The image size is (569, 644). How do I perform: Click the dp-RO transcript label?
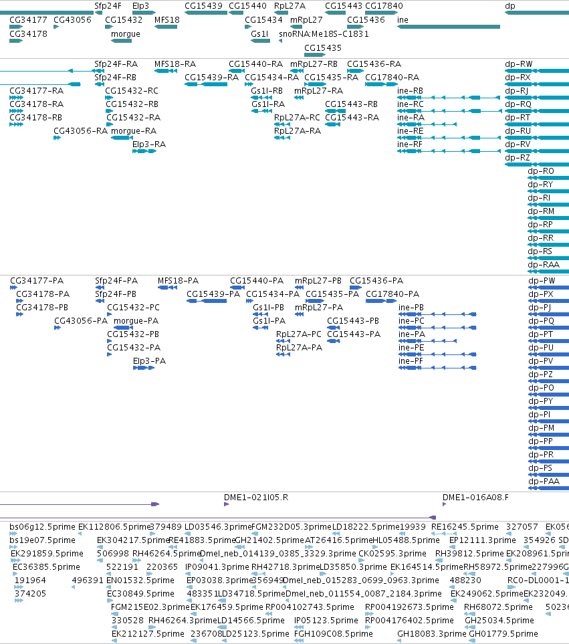pyautogui.click(x=541, y=171)
